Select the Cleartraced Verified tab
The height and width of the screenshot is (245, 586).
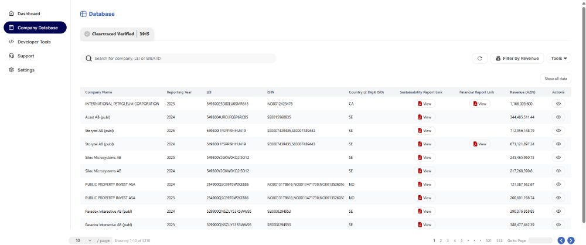coord(117,34)
